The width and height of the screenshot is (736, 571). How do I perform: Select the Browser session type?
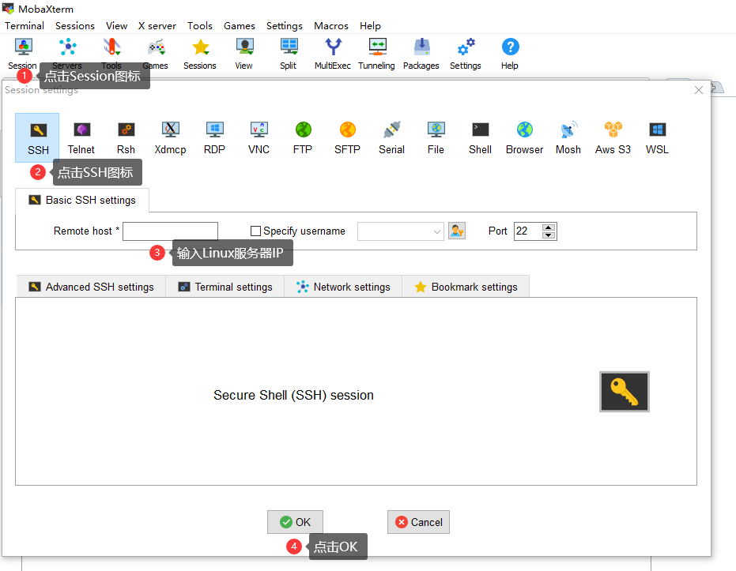(x=524, y=138)
